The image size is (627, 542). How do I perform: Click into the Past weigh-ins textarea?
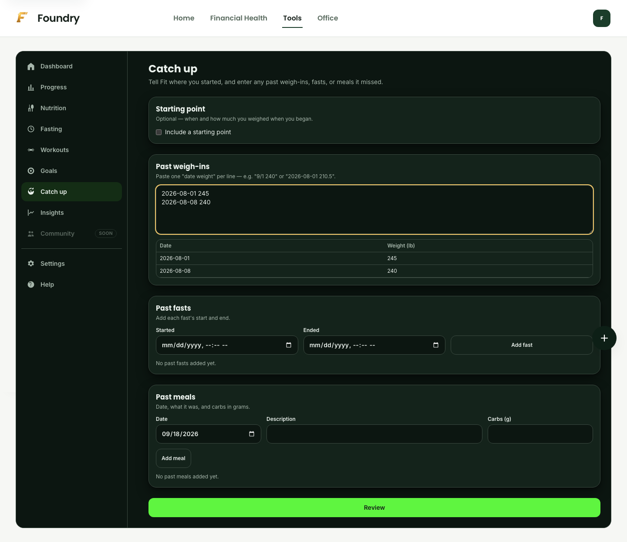374,210
